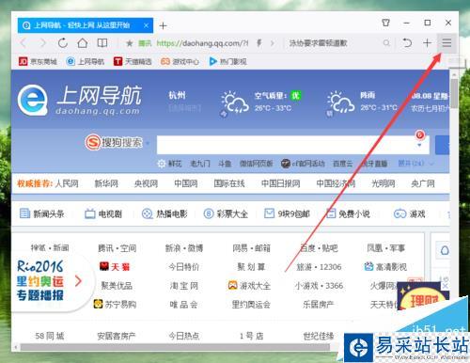The height and width of the screenshot is (363, 470).
Task: Expand the 展开 hot words list
Action: (x=415, y=164)
